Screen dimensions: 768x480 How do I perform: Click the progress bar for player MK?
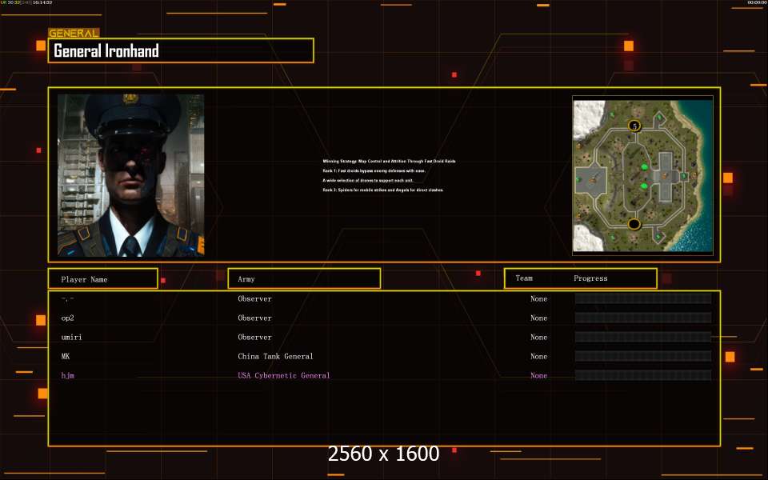point(642,356)
